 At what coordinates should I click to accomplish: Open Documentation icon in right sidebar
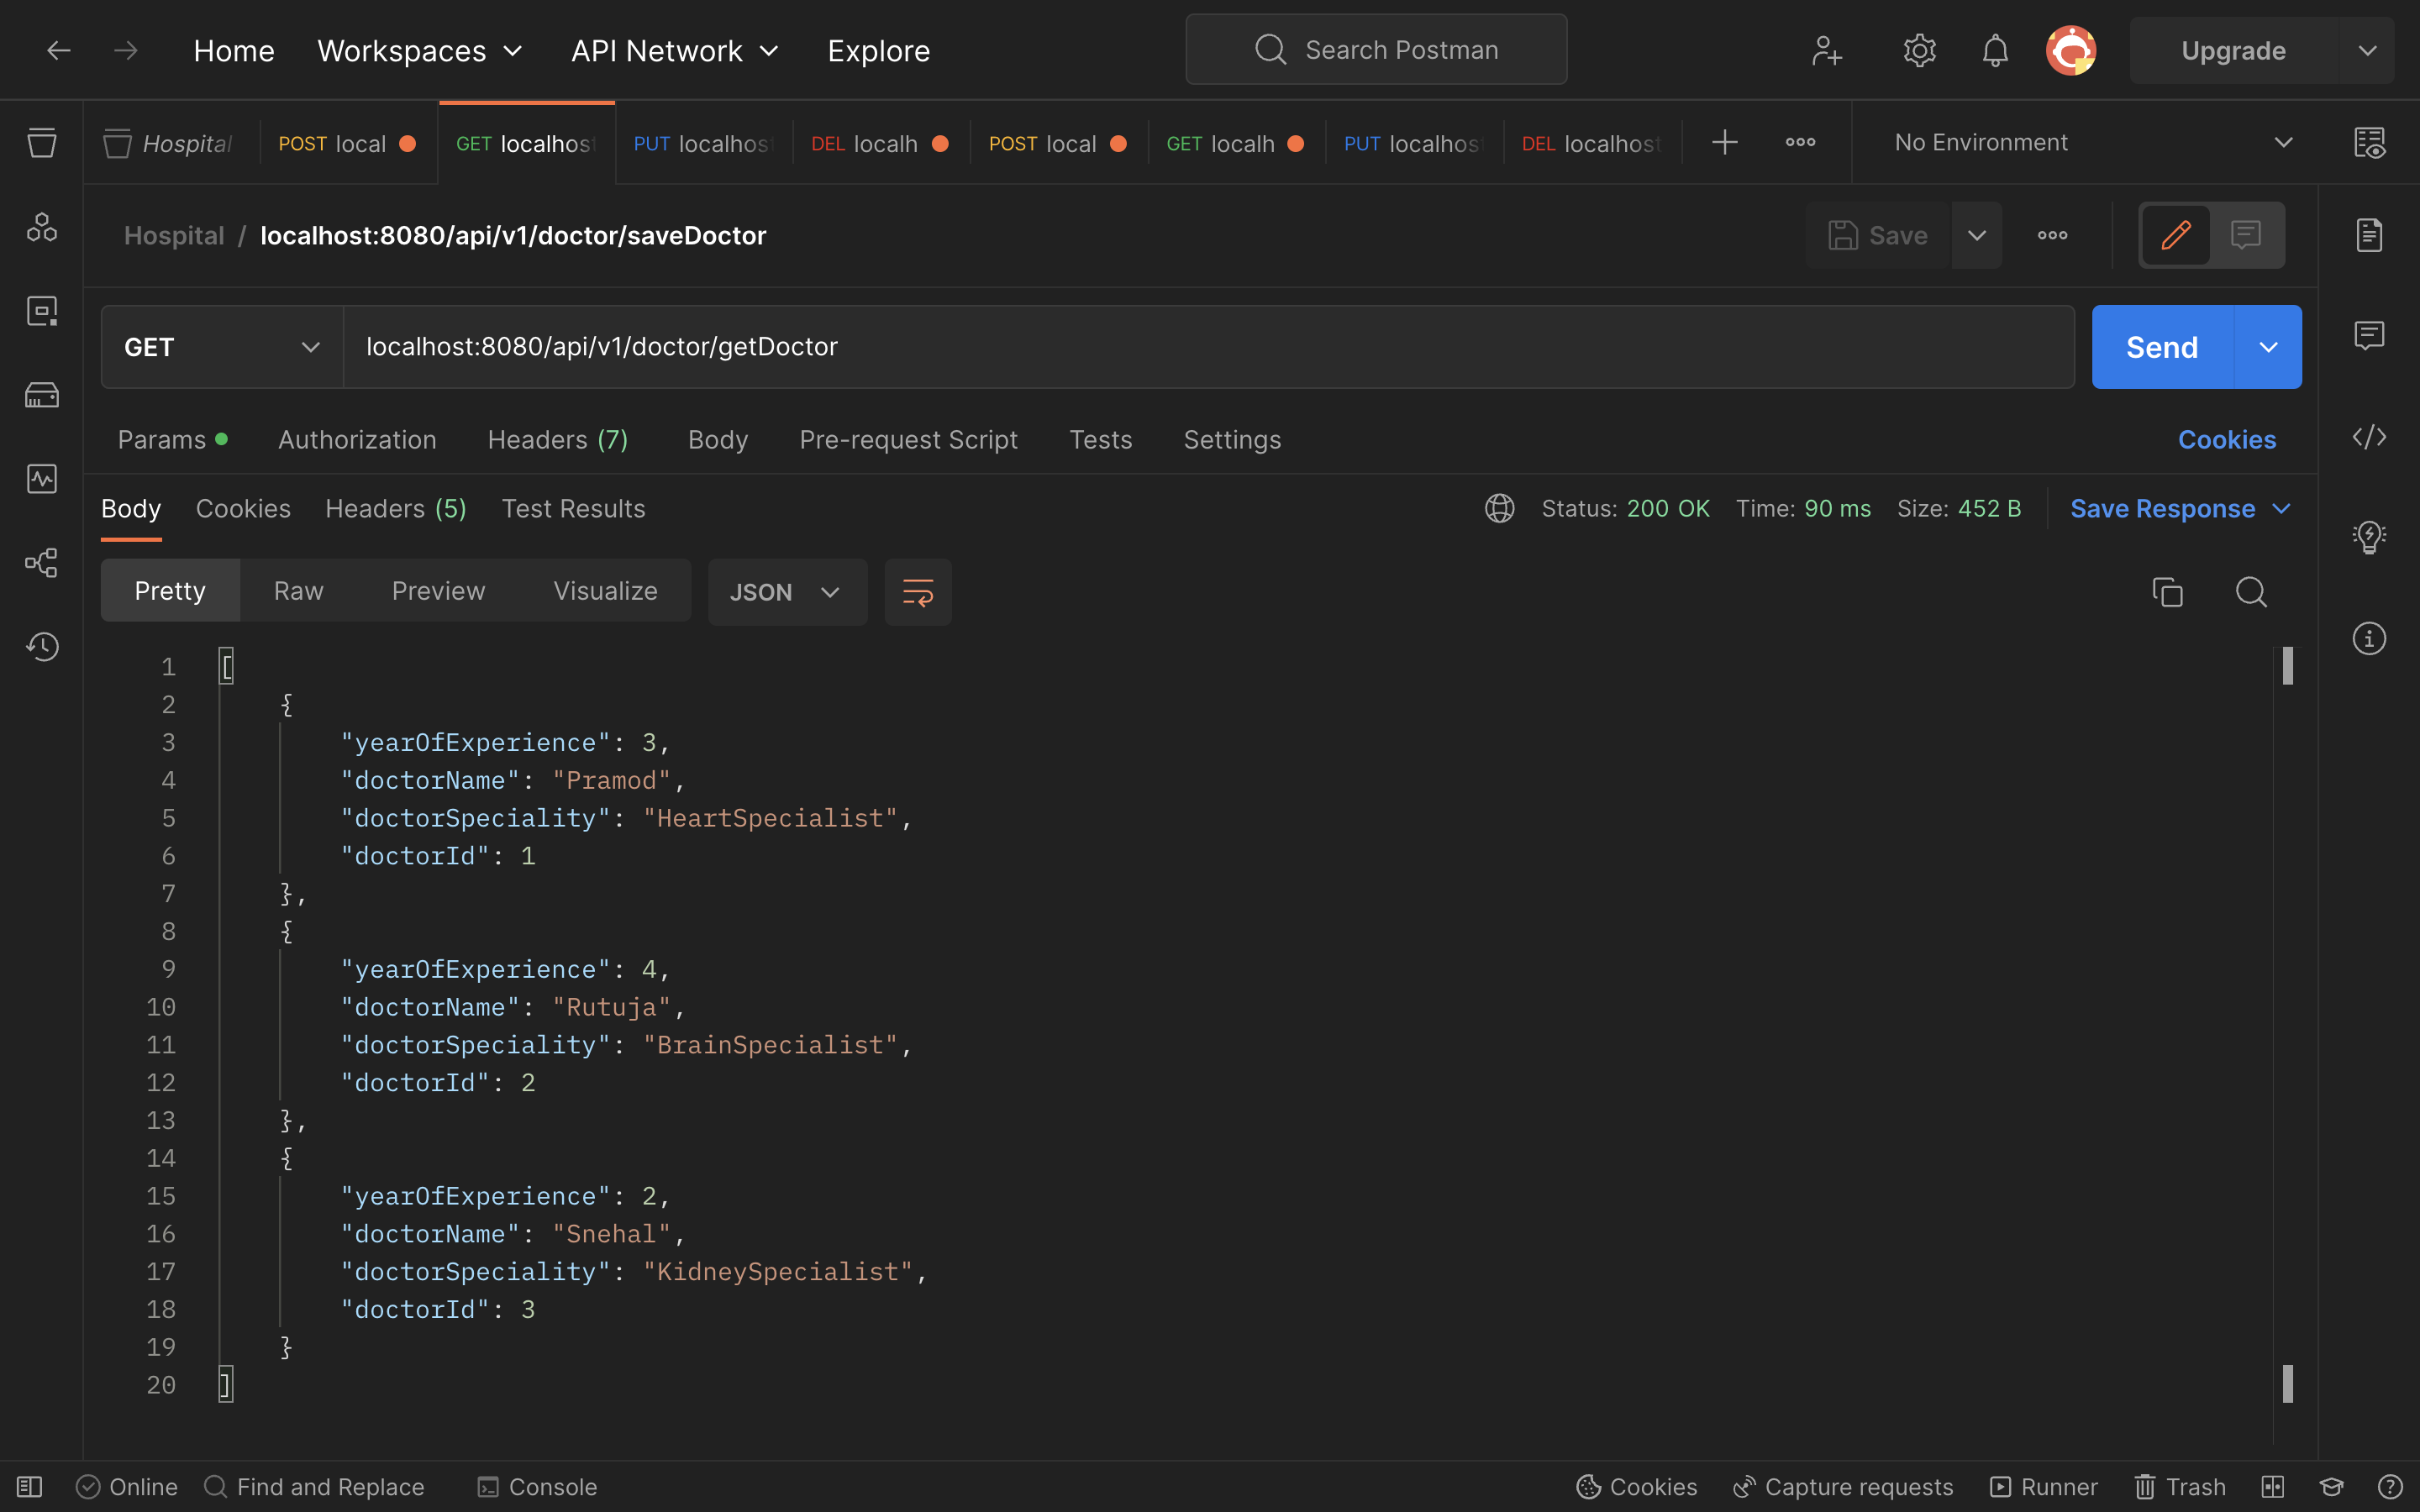[2369, 235]
